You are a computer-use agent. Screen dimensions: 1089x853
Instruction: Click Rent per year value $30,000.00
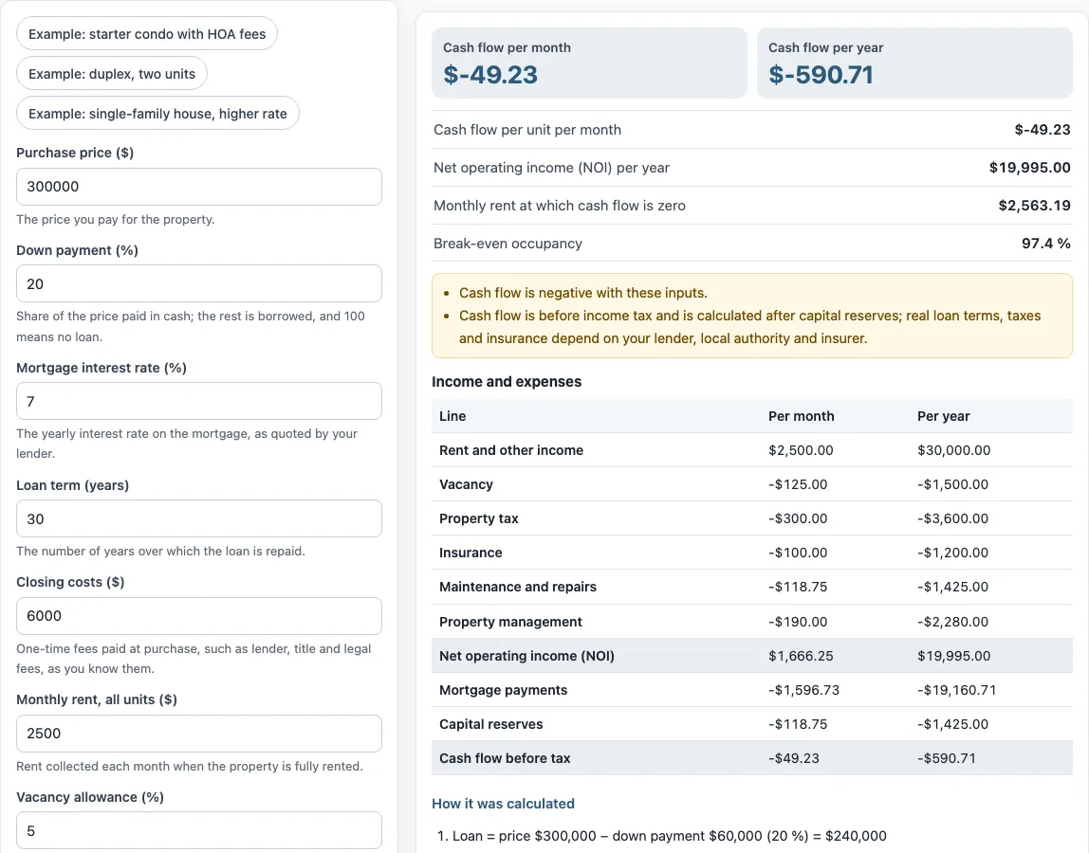pos(953,450)
